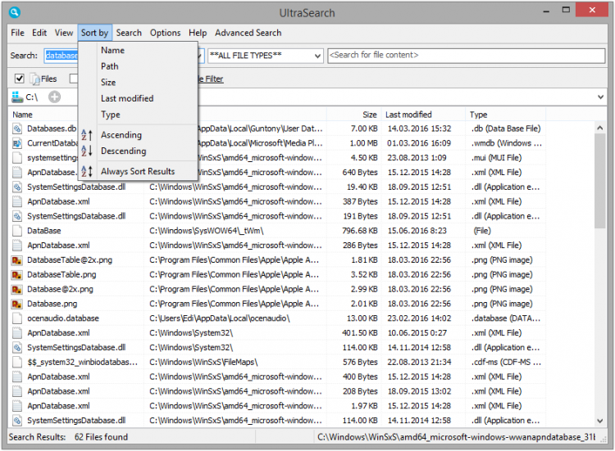Screen dimensions: 615x451
Task: Click the 1.00 MB size cell
Action: tap(363, 143)
